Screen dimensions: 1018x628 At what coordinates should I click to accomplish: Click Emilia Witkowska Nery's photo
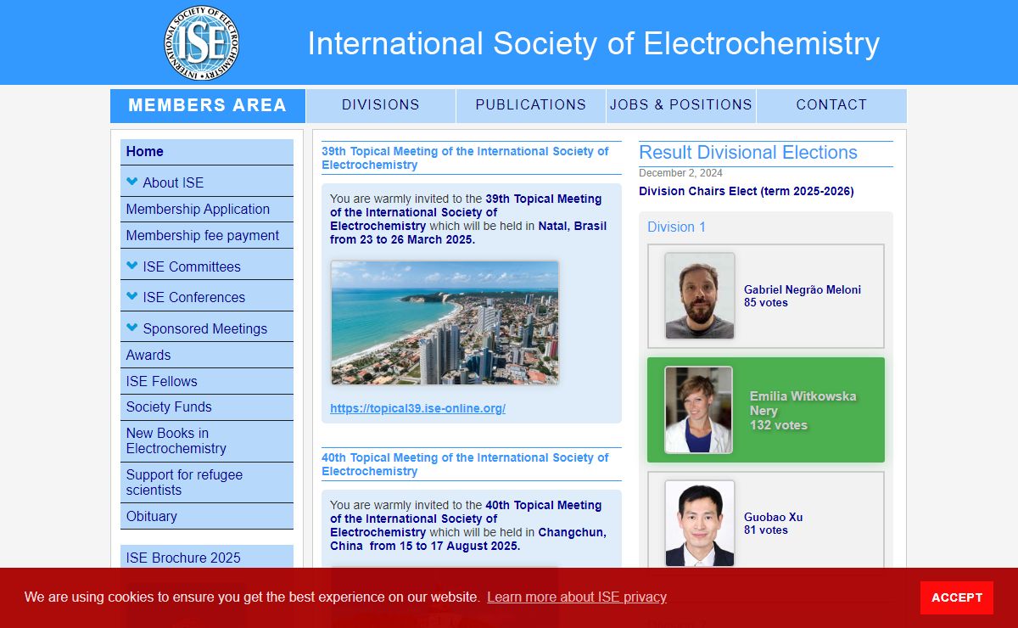[699, 410]
